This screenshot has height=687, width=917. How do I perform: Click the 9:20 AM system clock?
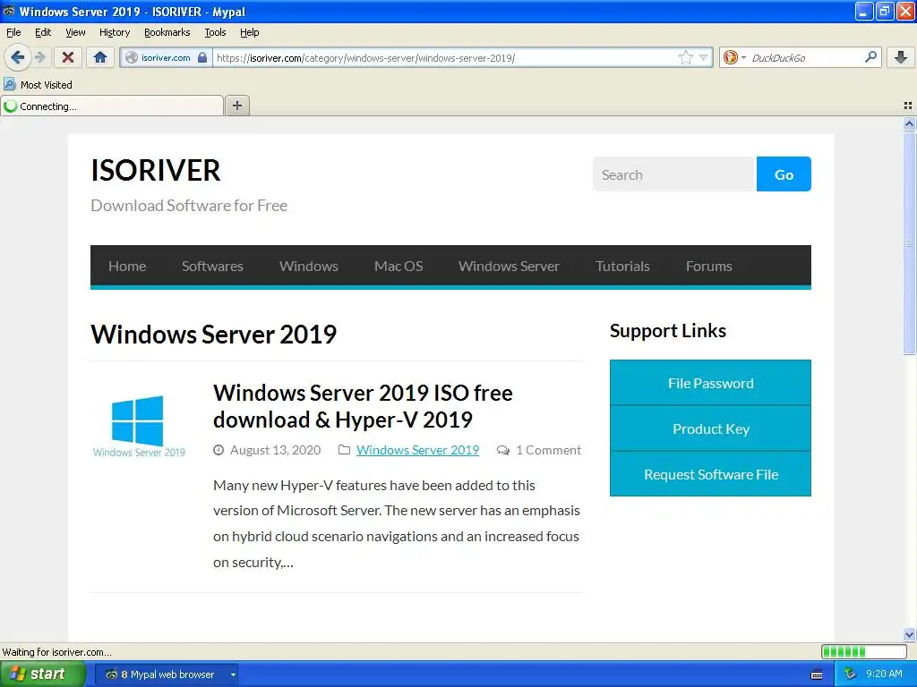[884, 674]
